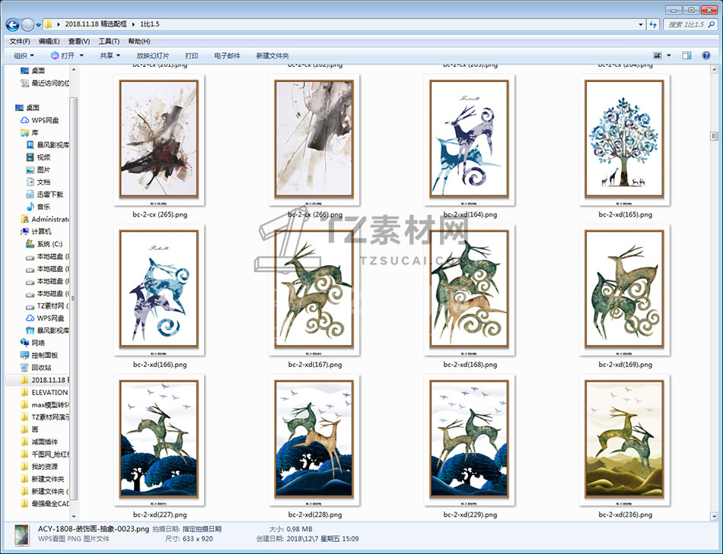Open 系统 (C:) drive in sidebar
The width and height of the screenshot is (723, 554).
[48, 244]
